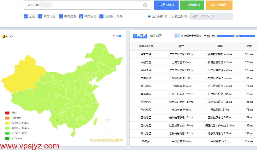Select the 运营商DNS radio button
The width and height of the screenshot is (257, 150).
(149, 16)
